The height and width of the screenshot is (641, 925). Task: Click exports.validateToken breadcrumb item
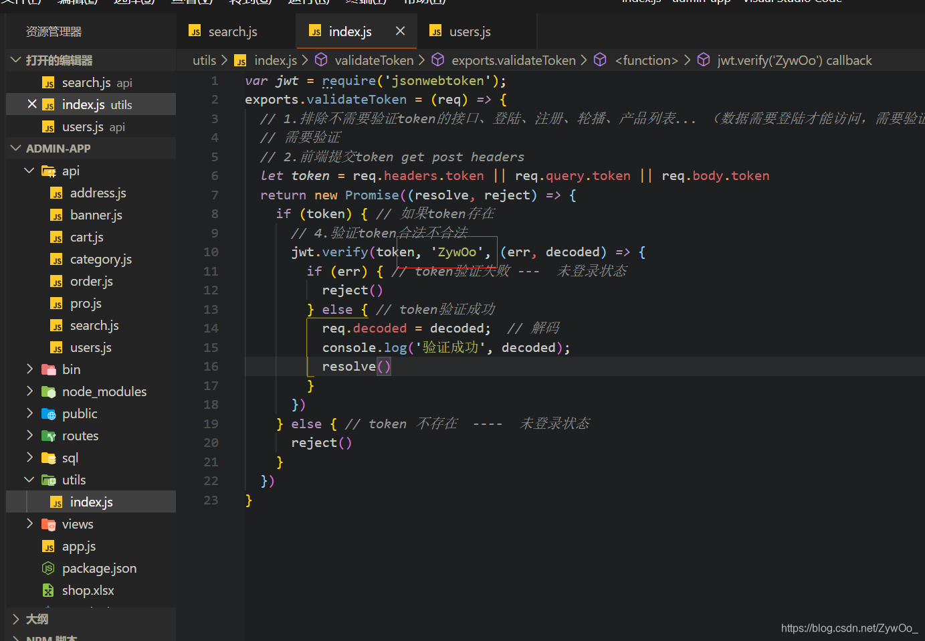pos(514,60)
